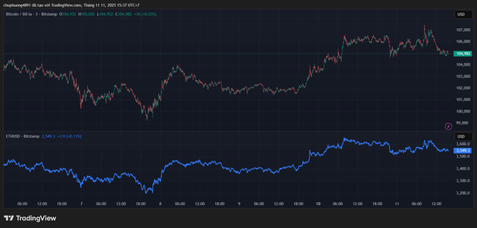Click the 3,600.0 level on ETH scale

click(x=463, y=144)
